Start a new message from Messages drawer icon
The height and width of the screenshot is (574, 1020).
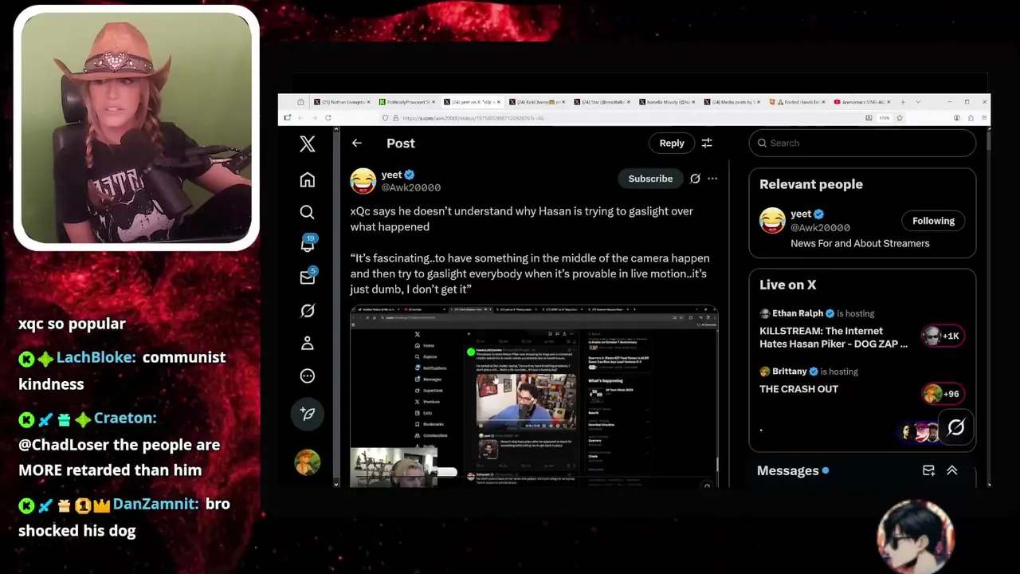coord(928,470)
